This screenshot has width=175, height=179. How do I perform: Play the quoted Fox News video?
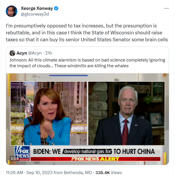[x=87, y=119]
